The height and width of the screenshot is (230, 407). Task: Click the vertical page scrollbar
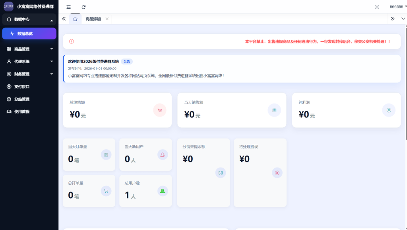point(406,83)
